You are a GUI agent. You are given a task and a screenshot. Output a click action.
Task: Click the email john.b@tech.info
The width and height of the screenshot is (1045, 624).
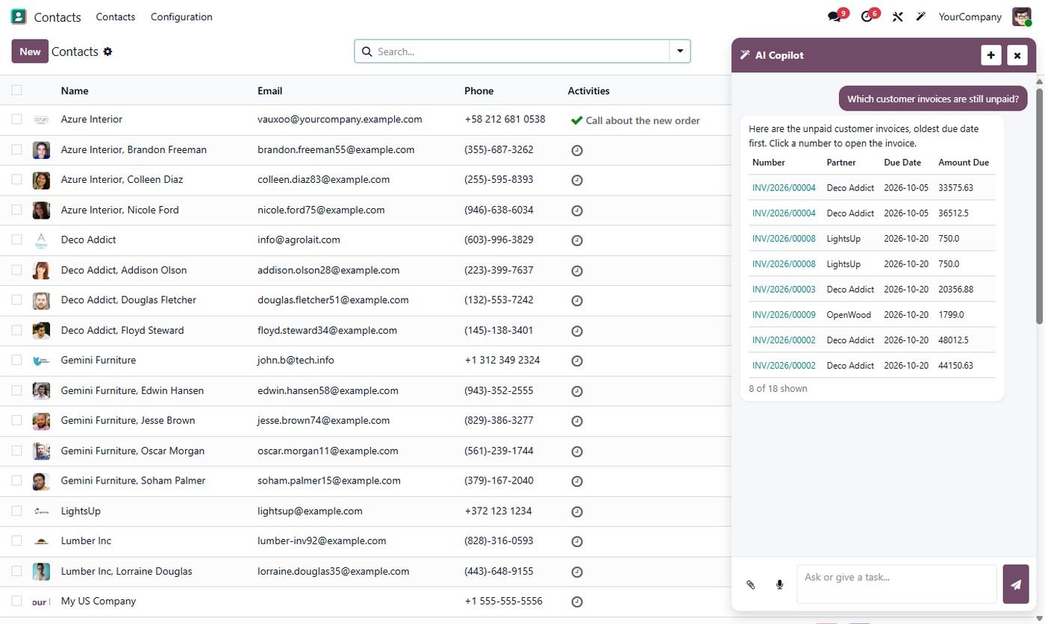296,361
